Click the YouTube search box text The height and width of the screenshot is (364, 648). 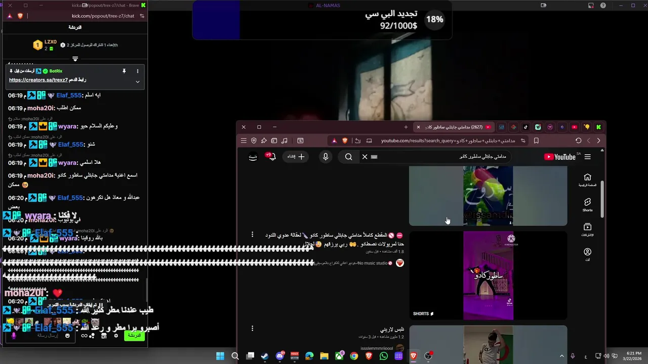482,157
